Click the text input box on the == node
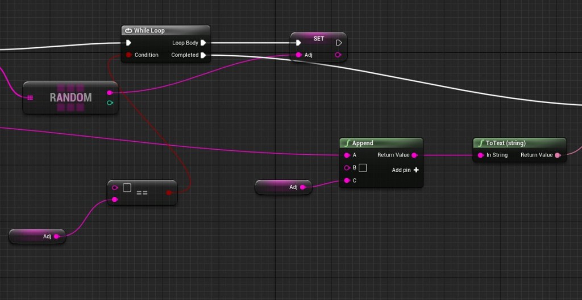The height and width of the screenshot is (300, 582). [x=127, y=187]
